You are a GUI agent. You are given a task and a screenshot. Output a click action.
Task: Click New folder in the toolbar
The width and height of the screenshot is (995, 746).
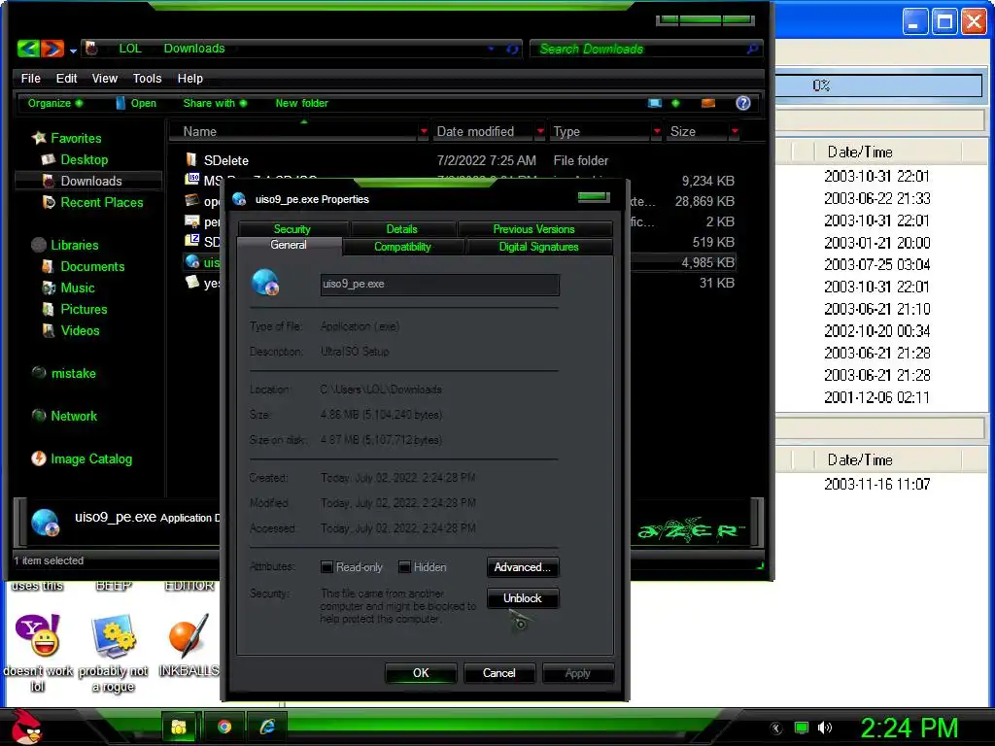301,103
